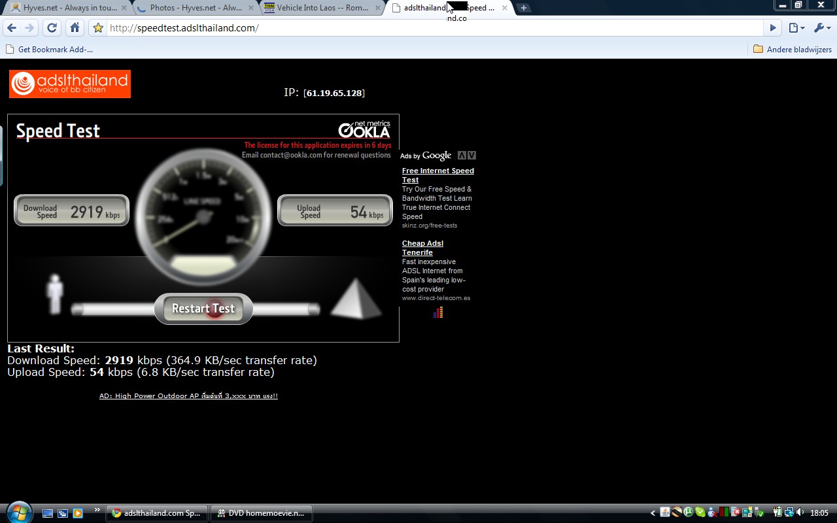Open Get Bookmark Add-... bookmark

pos(49,49)
